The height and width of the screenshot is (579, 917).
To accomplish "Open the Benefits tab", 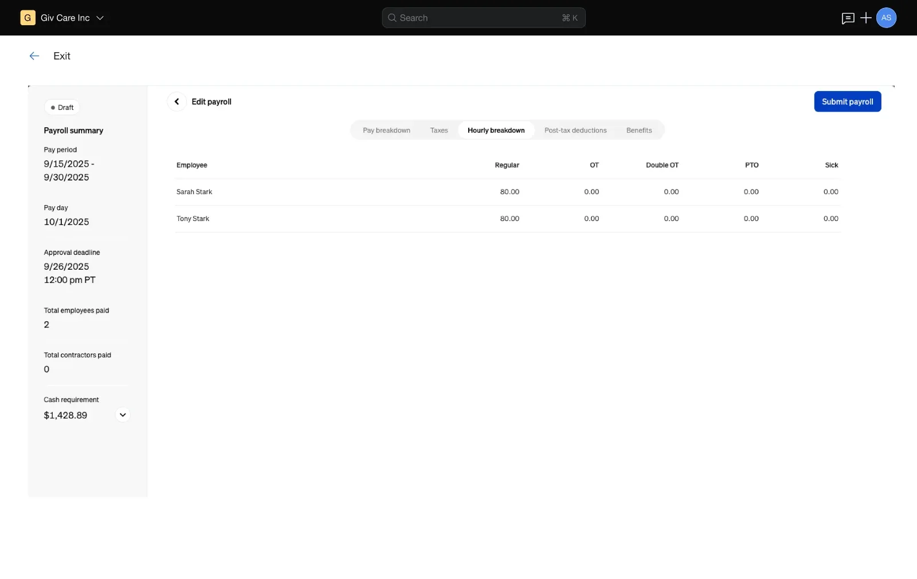I will (x=639, y=131).
